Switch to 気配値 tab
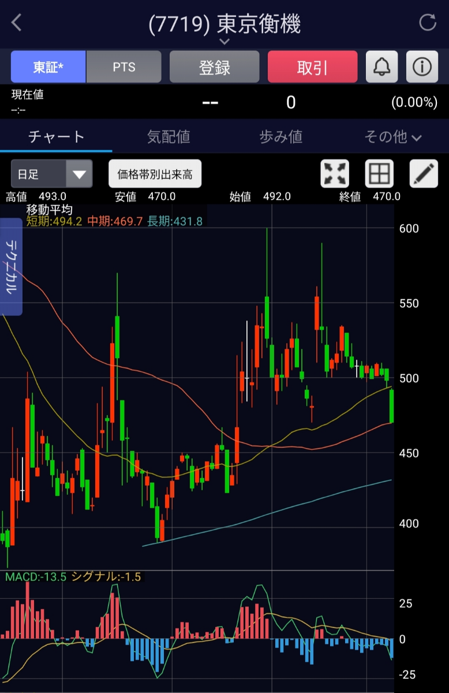This screenshot has height=693, width=449. click(169, 137)
